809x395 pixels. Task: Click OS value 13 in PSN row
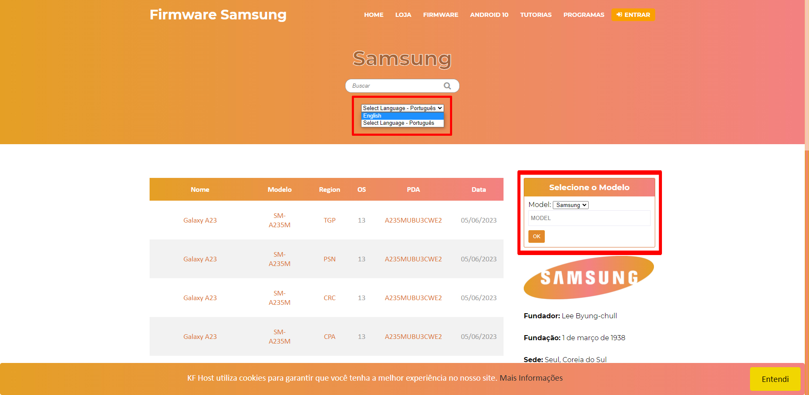pyautogui.click(x=362, y=259)
